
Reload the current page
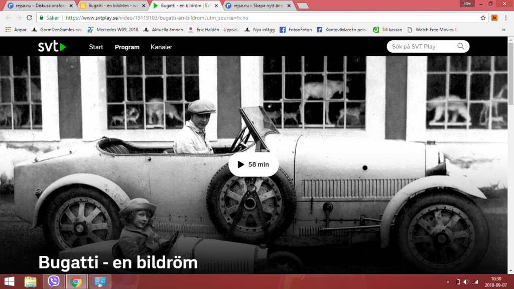(30, 18)
